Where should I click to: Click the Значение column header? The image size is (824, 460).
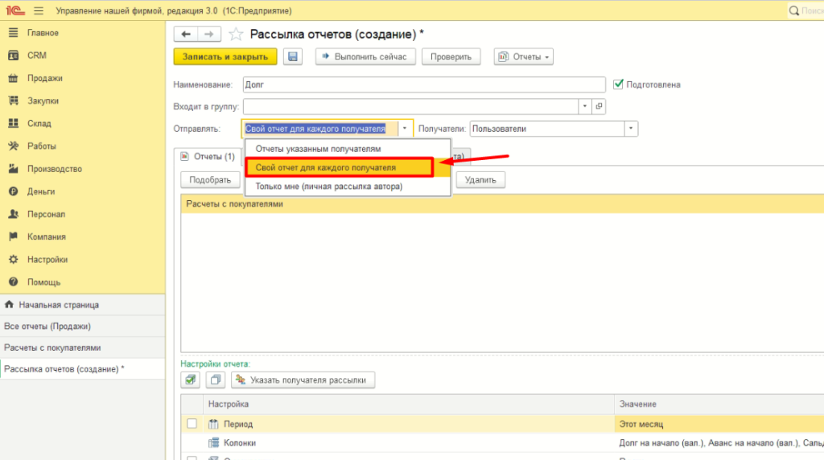(719, 404)
